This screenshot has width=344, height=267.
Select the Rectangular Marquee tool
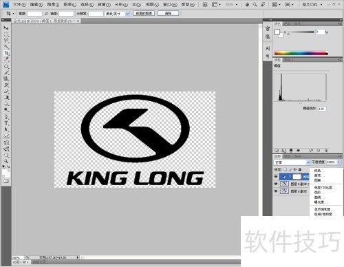tap(6, 34)
